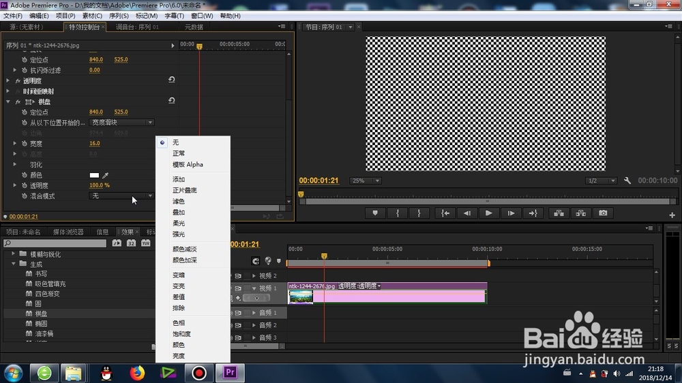
Task: Filter effects by accelerated effects icon
Action: click(117, 243)
